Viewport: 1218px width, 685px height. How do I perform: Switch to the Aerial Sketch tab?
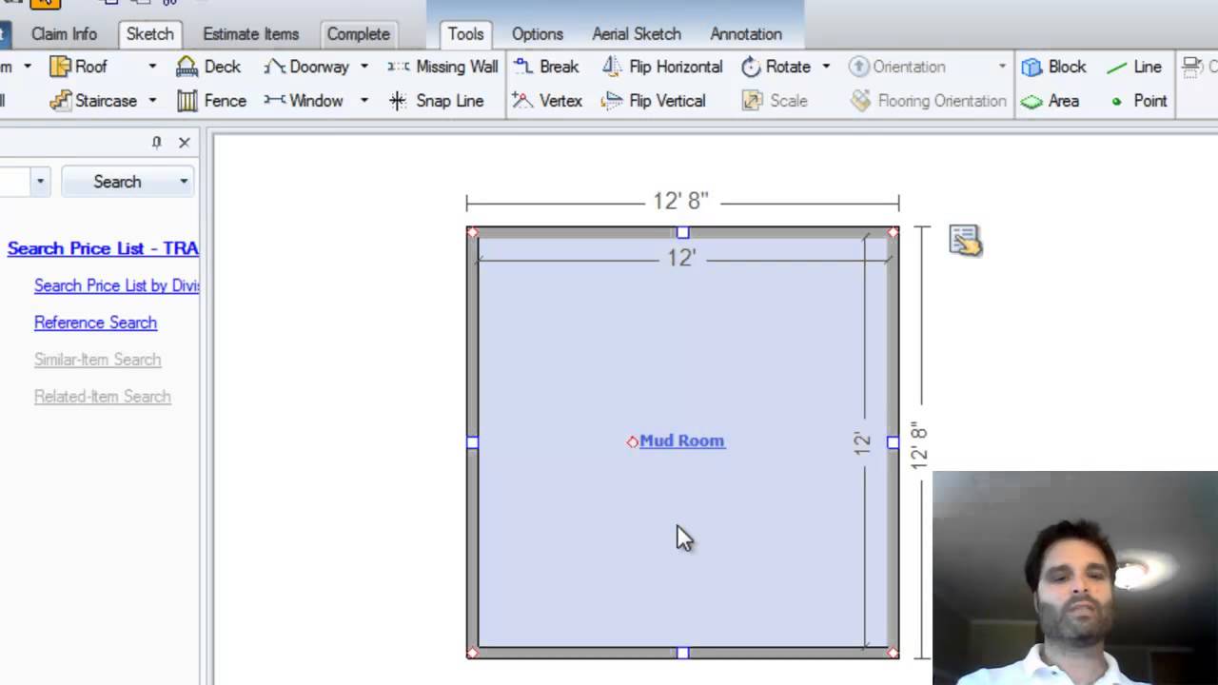pyautogui.click(x=636, y=34)
